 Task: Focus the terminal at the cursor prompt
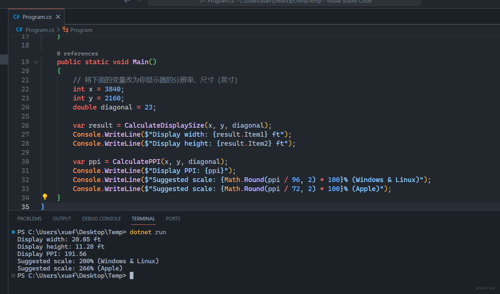pyautogui.click(x=132, y=276)
